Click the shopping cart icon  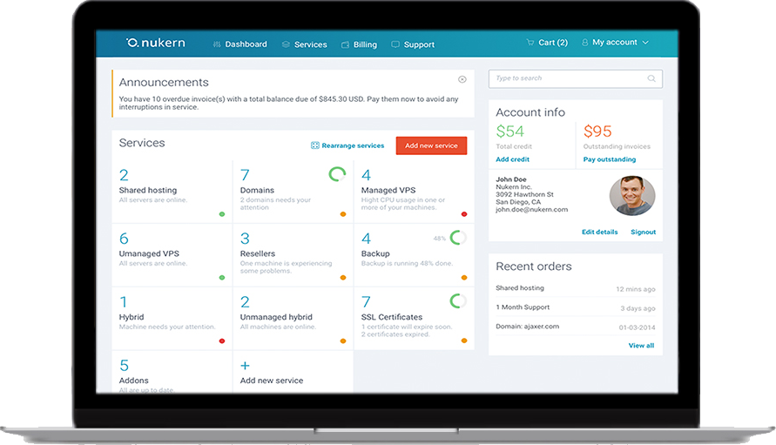point(530,43)
